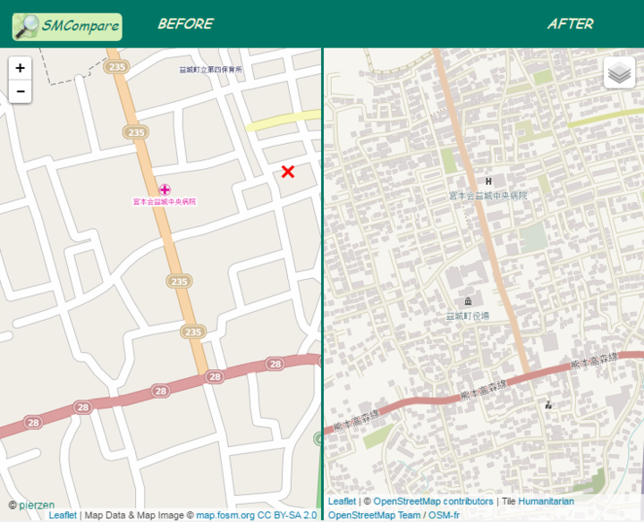Click the red X marker
Viewport: 644px width, 522px height.
288,172
